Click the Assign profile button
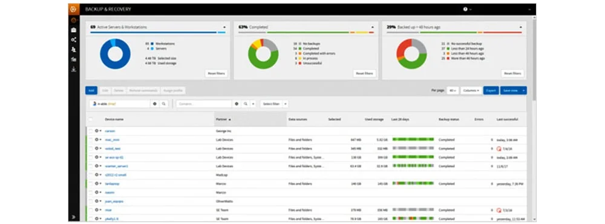Image resolution: width=605 pixels, height=224 pixels. click(173, 91)
